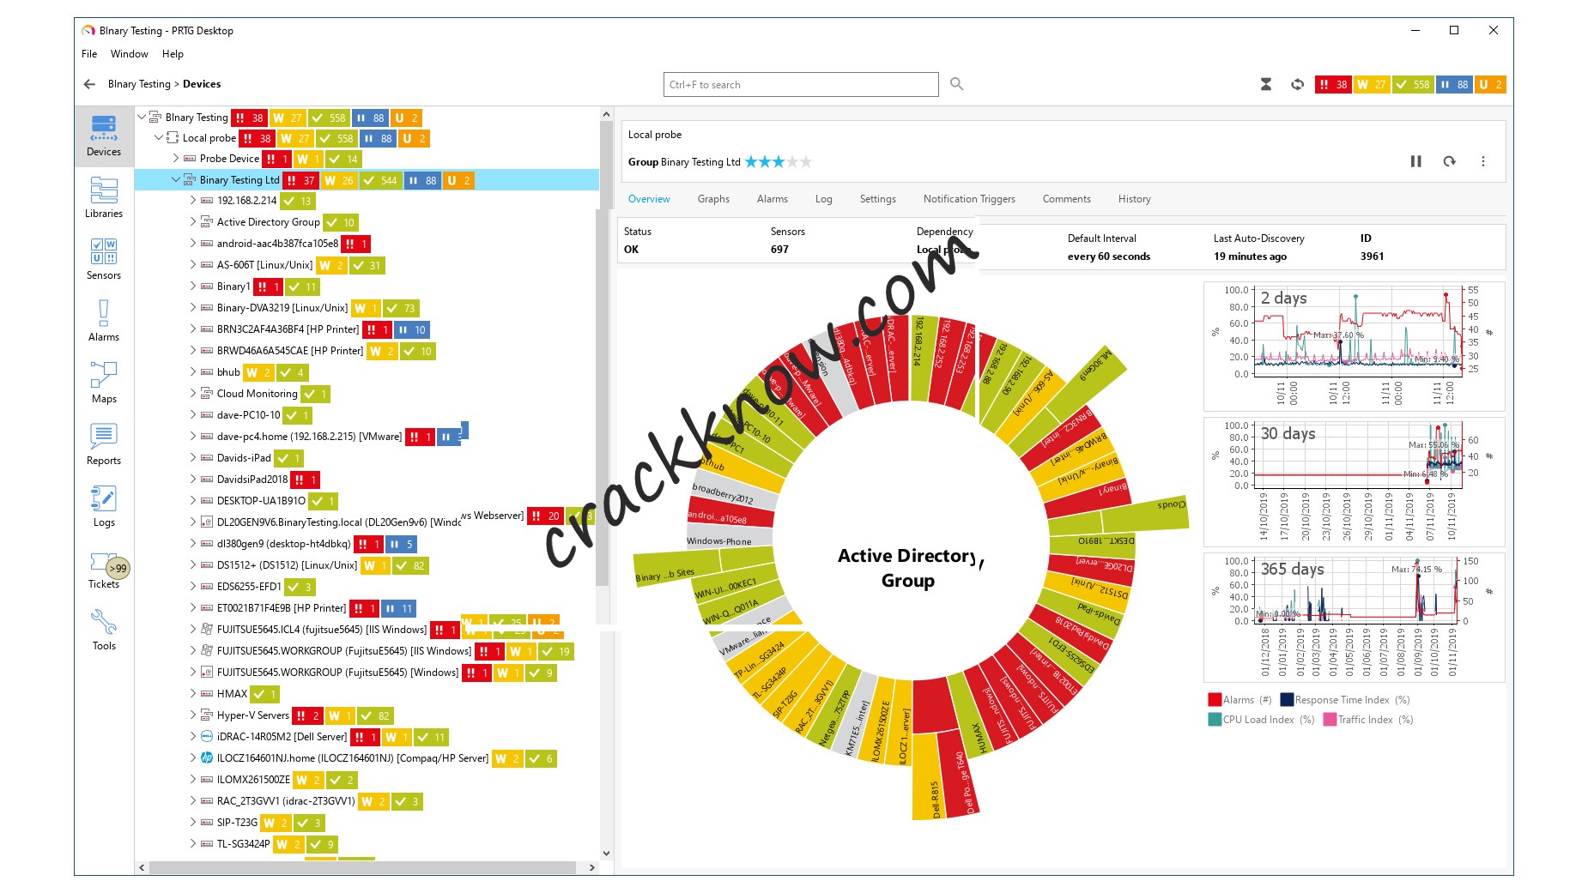Open the Reports sidebar view
The width and height of the screenshot is (1588, 893).
pos(104,443)
